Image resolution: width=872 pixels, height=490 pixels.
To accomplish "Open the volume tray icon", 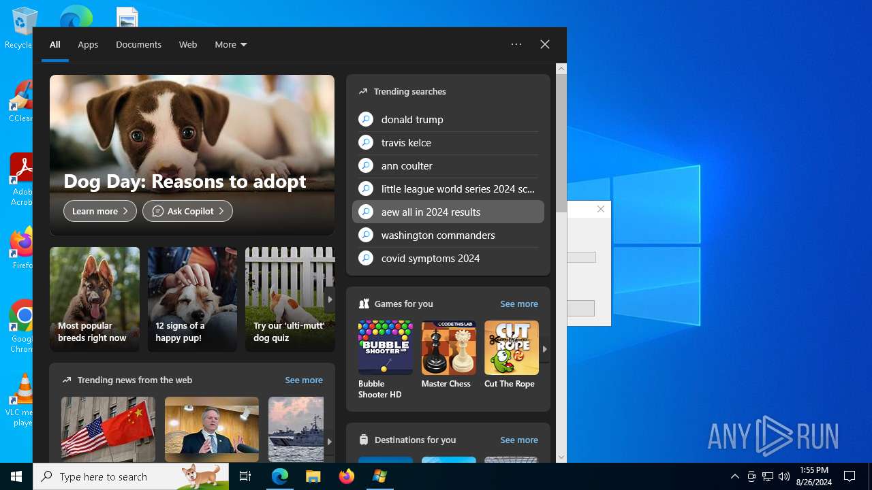I will coord(784,476).
